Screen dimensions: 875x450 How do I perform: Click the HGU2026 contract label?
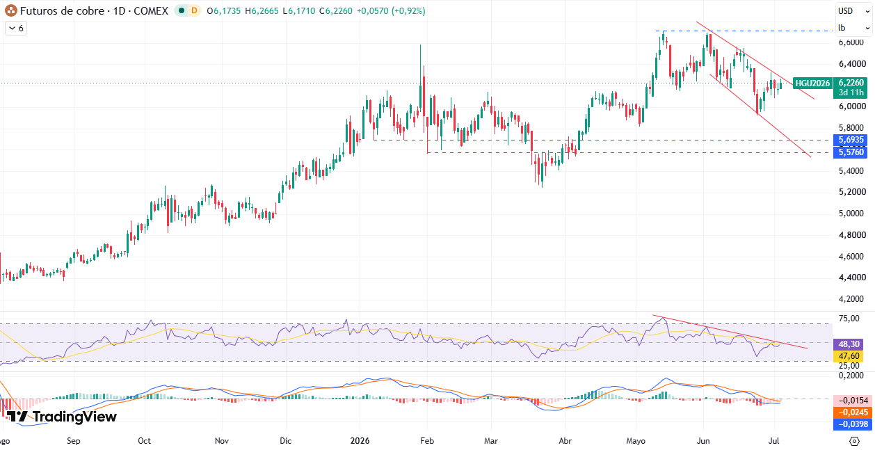pyautogui.click(x=812, y=83)
